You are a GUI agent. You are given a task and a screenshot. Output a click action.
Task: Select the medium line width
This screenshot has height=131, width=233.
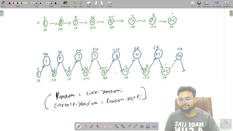click(36, 3)
